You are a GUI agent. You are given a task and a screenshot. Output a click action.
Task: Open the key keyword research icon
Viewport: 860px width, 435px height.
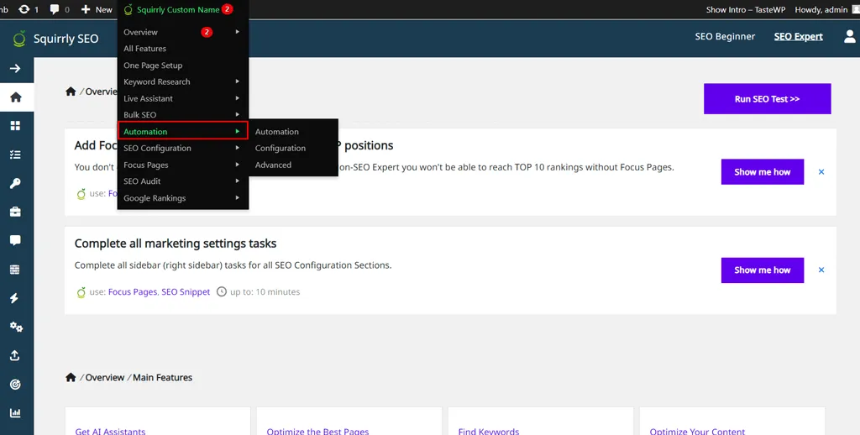15,183
